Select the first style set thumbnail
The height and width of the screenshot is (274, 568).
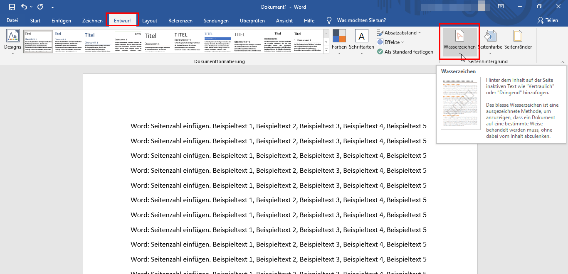pos(38,41)
